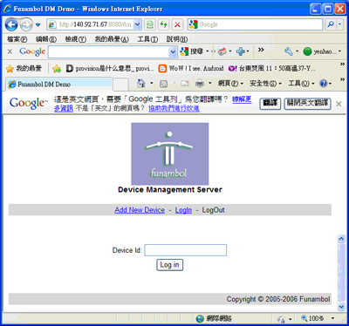Image resolution: width=349 pixels, height=326 pixels.
Task: Click the Print icon
Action: coord(200,84)
